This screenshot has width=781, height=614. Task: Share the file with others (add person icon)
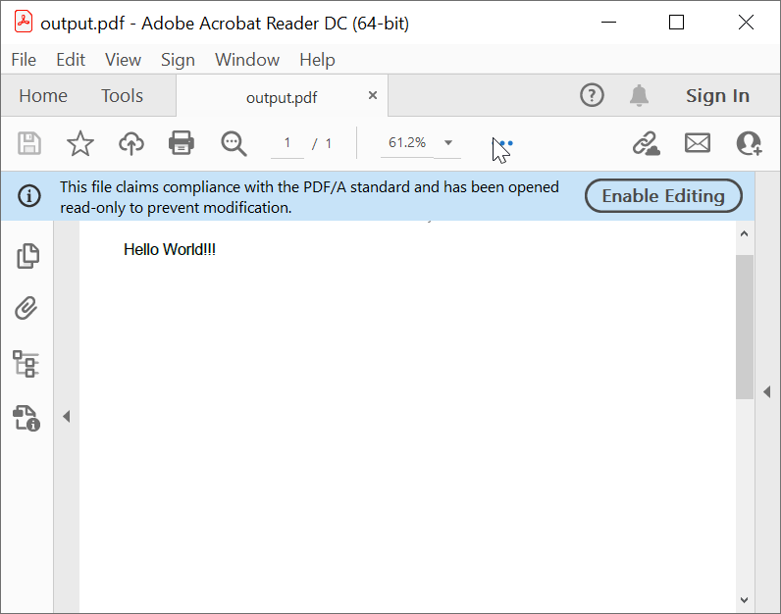coord(749,143)
